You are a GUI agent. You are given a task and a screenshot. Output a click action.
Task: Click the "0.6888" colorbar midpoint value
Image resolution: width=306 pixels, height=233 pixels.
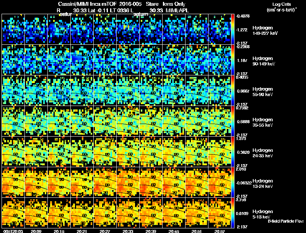point(243,122)
